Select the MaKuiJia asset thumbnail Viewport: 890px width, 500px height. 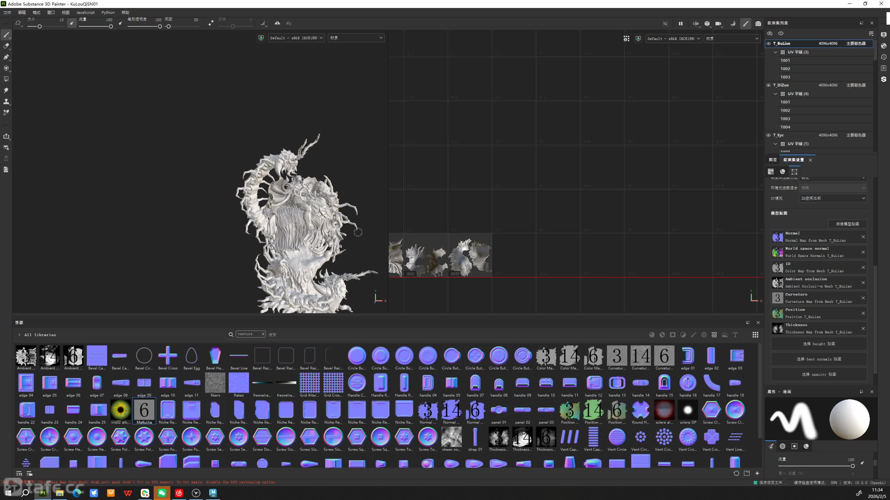(144, 410)
